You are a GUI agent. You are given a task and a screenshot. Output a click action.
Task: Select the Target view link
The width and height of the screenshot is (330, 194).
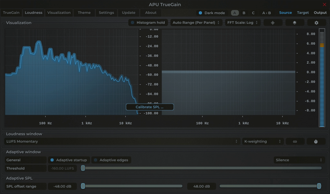pos(303,13)
